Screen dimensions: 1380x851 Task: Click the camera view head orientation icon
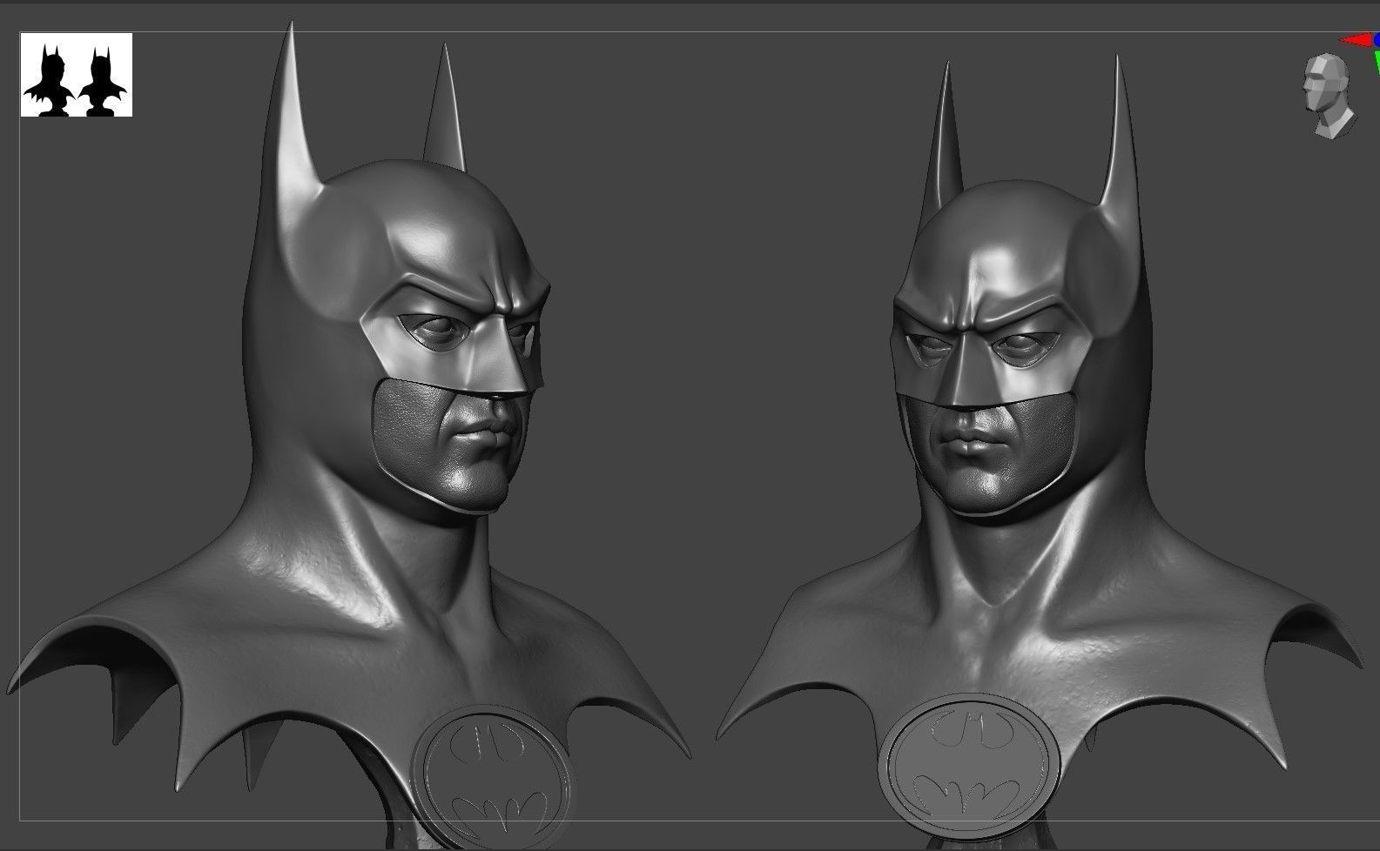tap(1330, 96)
